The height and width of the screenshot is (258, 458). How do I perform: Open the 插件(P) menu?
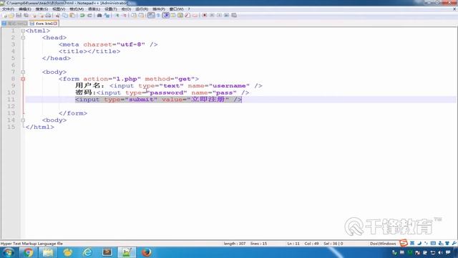pyautogui.click(x=159, y=9)
